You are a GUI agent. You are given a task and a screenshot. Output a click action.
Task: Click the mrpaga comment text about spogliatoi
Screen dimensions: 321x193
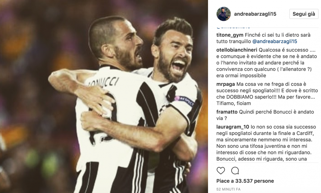tap(267, 94)
